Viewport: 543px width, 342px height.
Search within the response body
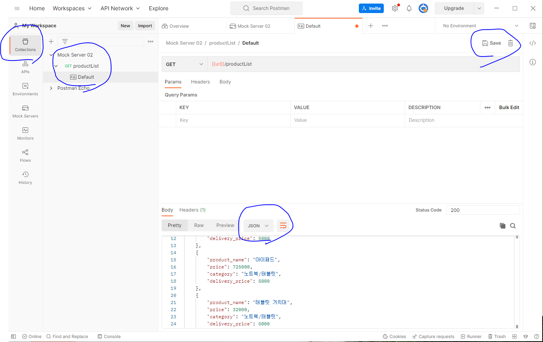click(x=513, y=226)
